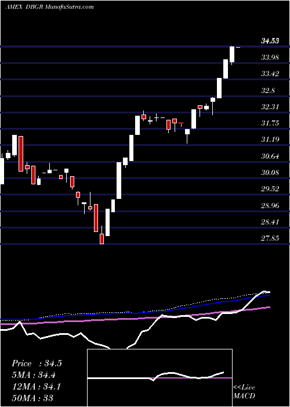This screenshot has height=407, width=290.
Task: Click the 33.42 price axis label
Action: pos(270,74)
